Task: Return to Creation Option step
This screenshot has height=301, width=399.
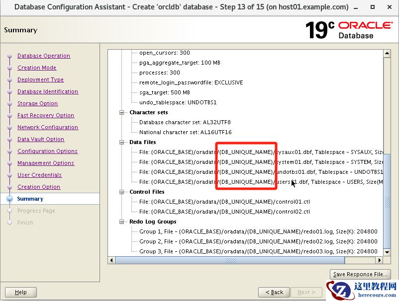Action: [x=39, y=187]
